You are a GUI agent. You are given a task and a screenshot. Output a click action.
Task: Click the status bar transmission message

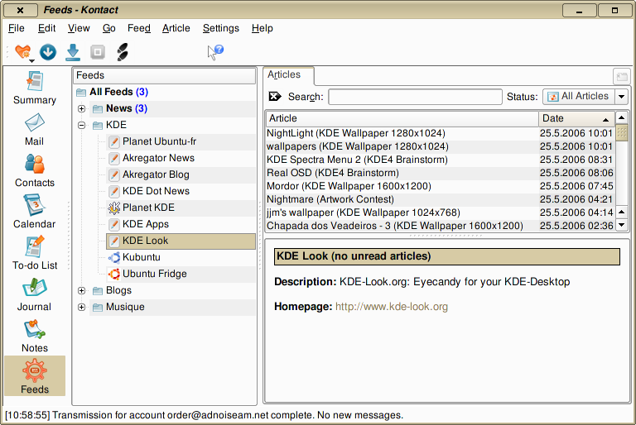click(x=204, y=415)
